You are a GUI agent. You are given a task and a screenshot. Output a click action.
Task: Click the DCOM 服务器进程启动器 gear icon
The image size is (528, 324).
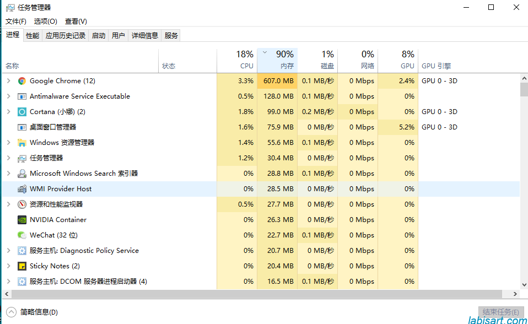tap(22, 282)
